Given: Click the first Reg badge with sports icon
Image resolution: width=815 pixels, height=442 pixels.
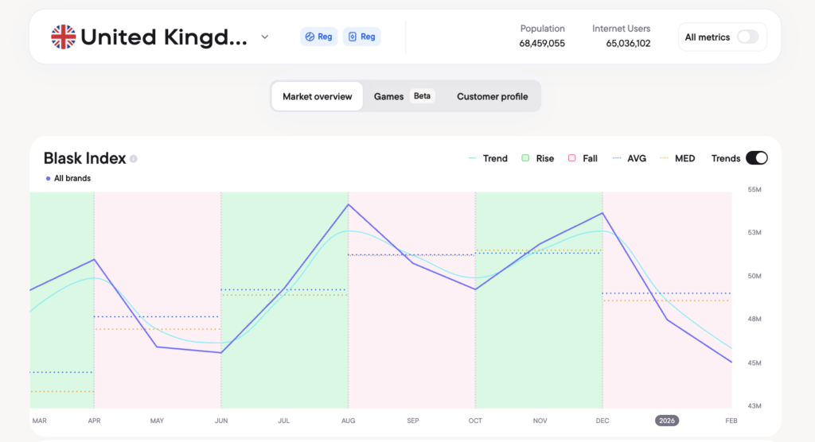Looking at the screenshot, I should coord(318,37).
